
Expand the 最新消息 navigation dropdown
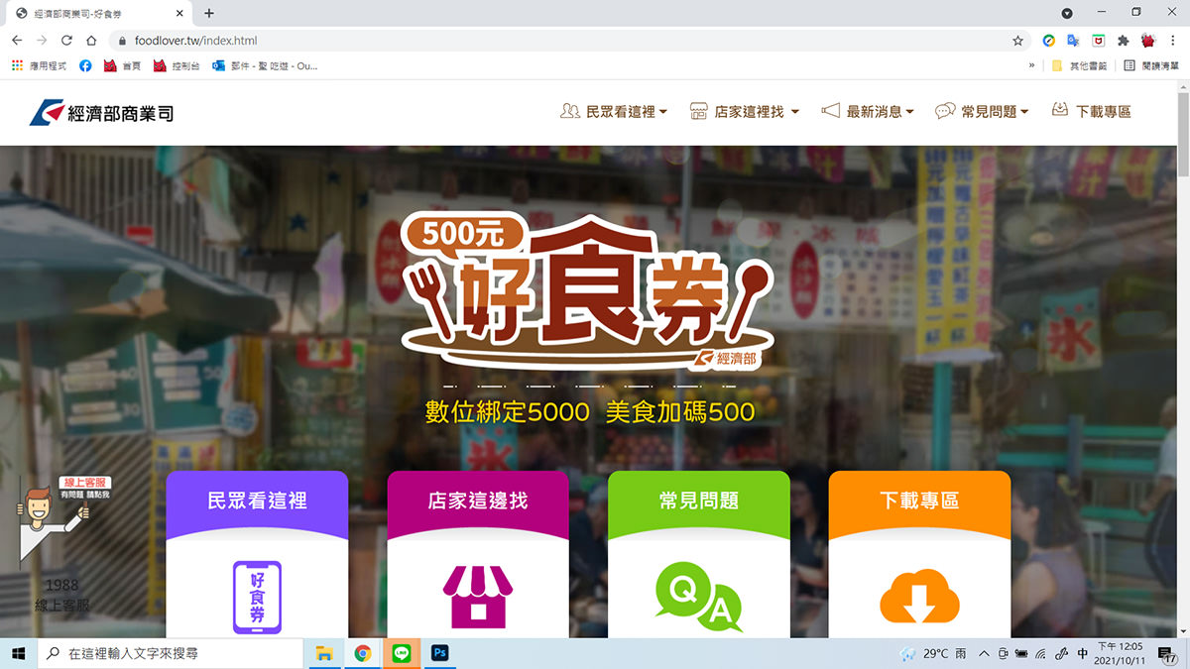868,112
